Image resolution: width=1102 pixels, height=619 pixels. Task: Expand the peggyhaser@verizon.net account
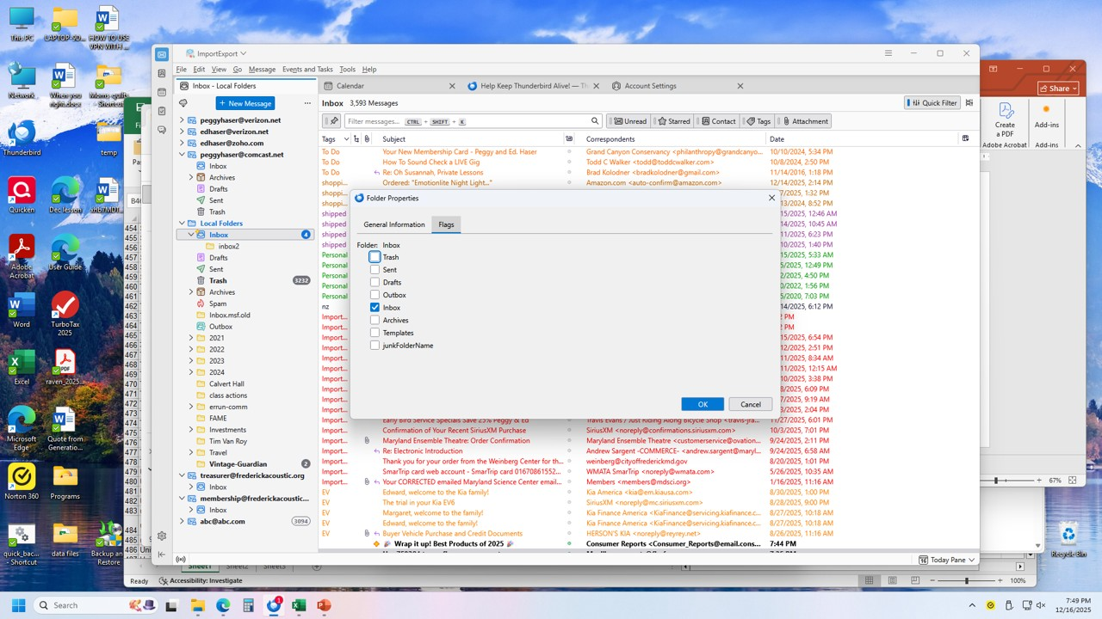click(182, 120)
